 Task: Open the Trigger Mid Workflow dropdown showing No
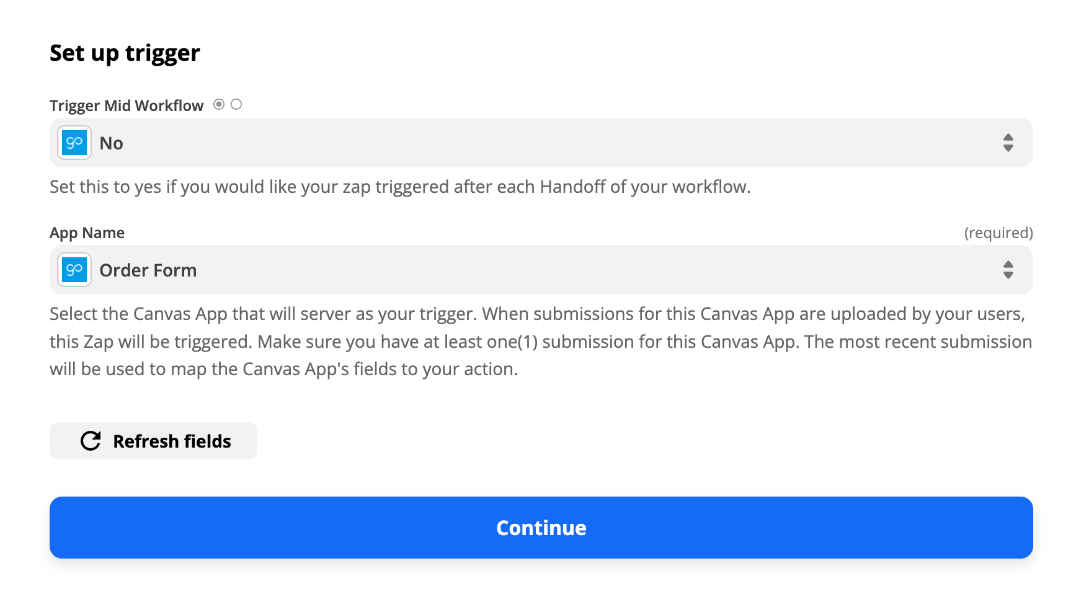(x=541, y=143)
